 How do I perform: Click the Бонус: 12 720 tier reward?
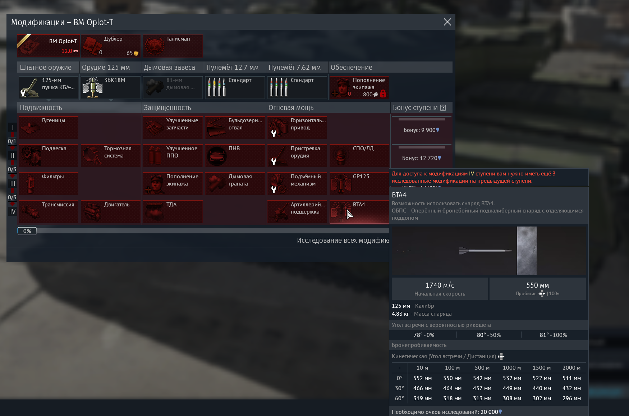[x=422, y=158]
